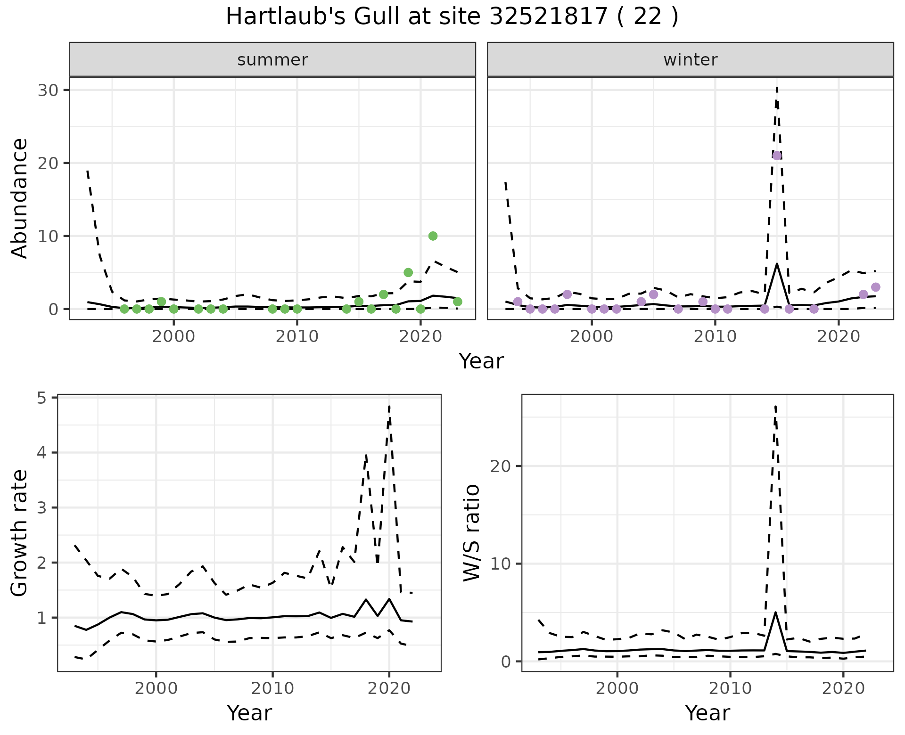Click the dashed peak in W/S ratio plot
This screenshot has height=735, width=905.
click(x=775, y=407)
